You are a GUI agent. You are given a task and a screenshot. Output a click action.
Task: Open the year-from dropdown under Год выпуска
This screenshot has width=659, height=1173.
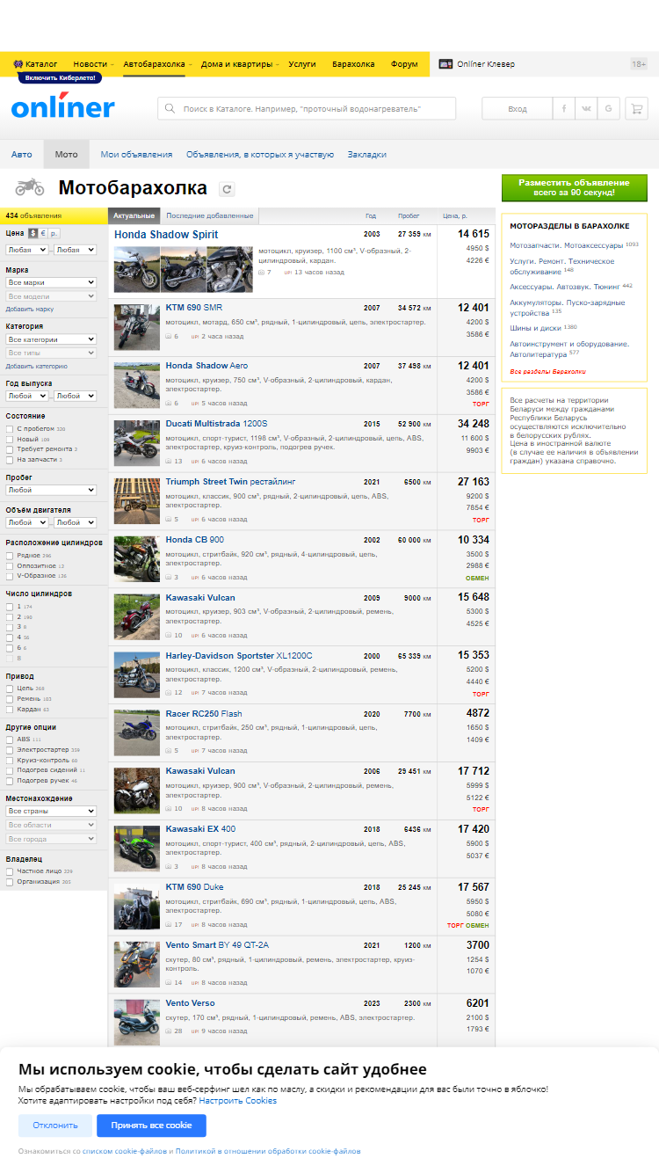click(x=26, y=396)
